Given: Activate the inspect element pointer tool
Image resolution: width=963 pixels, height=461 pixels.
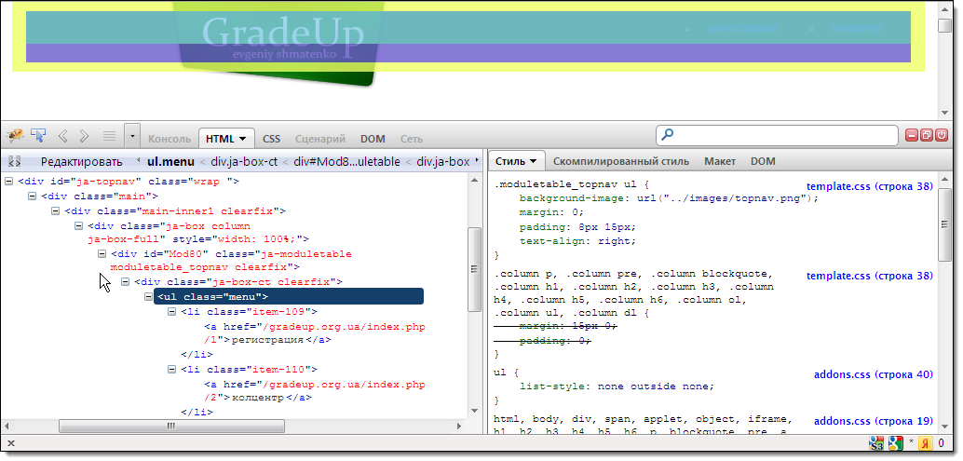Looking at the screenshot, I should [x=38, y=136].
